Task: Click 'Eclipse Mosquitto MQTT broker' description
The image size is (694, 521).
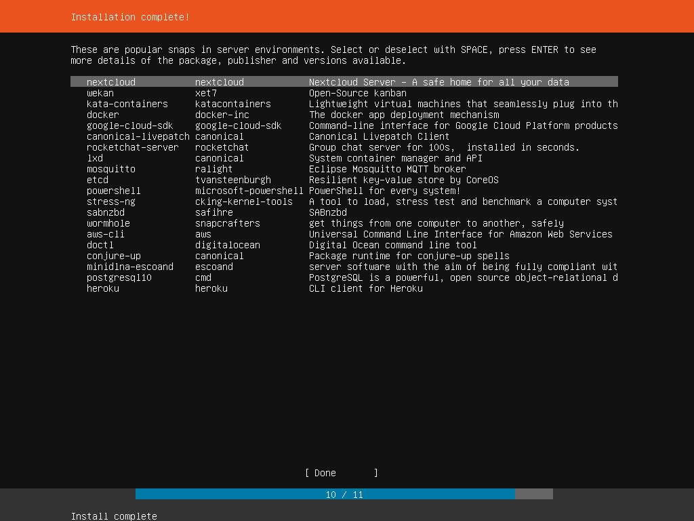Action: 387,169
